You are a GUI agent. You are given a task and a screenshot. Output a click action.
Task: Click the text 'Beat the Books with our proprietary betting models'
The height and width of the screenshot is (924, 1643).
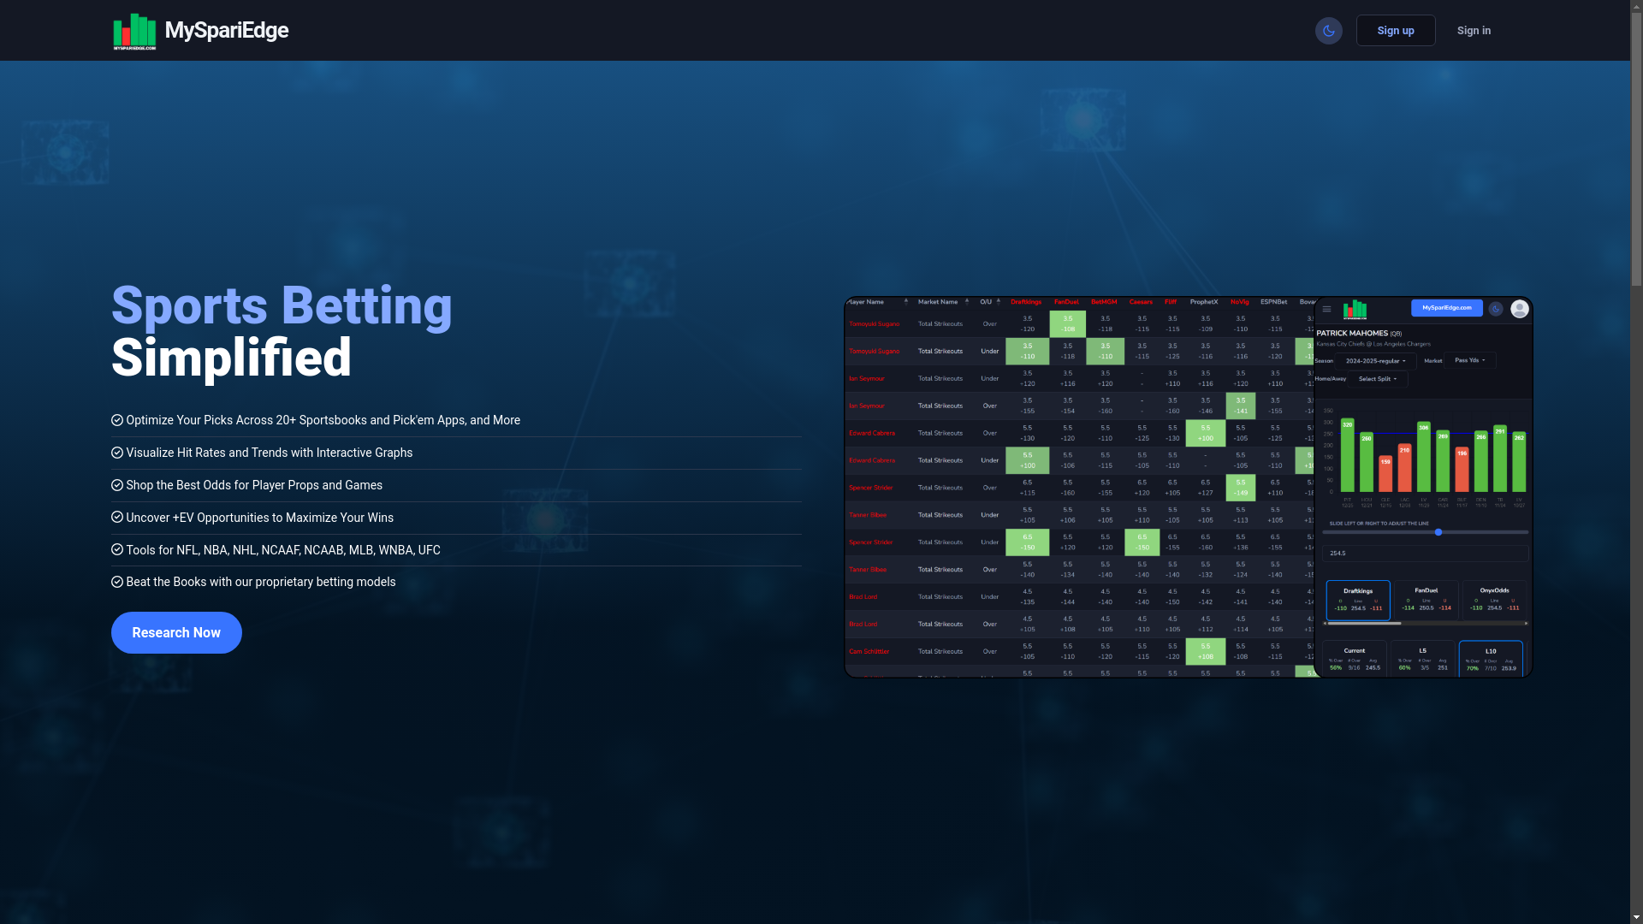[261, 582]
